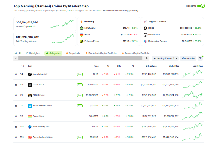Star The Sandbox coin row
The image size is (219, 143).
[x=16, y=106]
